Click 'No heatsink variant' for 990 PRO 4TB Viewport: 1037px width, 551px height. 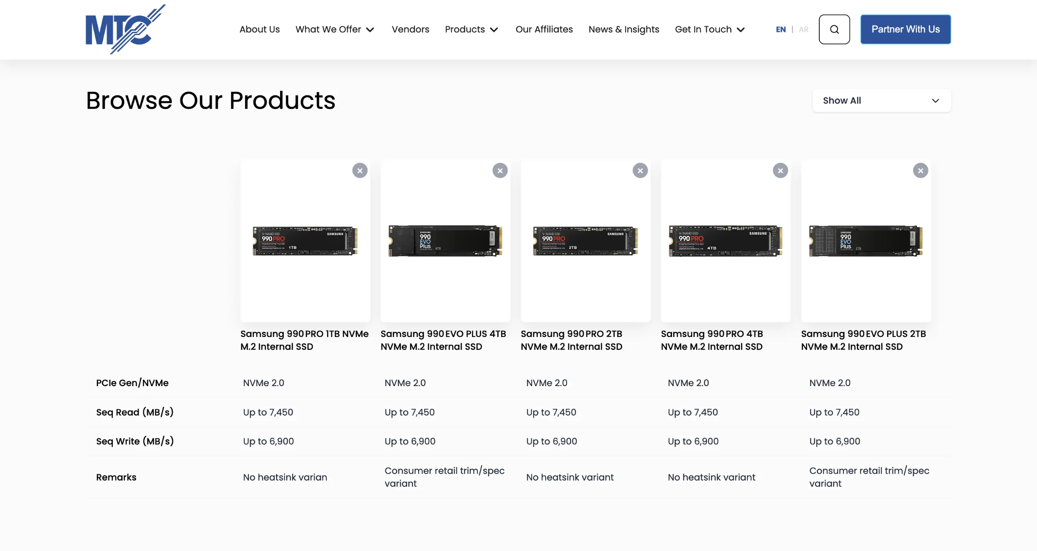(x=712, y=477)
